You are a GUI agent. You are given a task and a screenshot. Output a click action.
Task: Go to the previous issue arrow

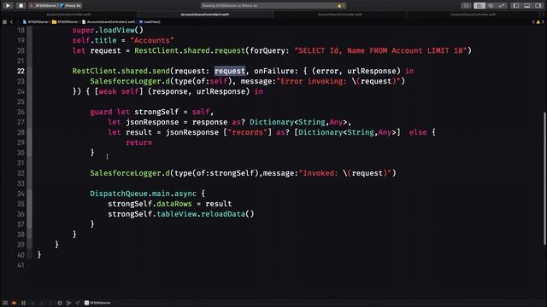[x=533, y=22]
